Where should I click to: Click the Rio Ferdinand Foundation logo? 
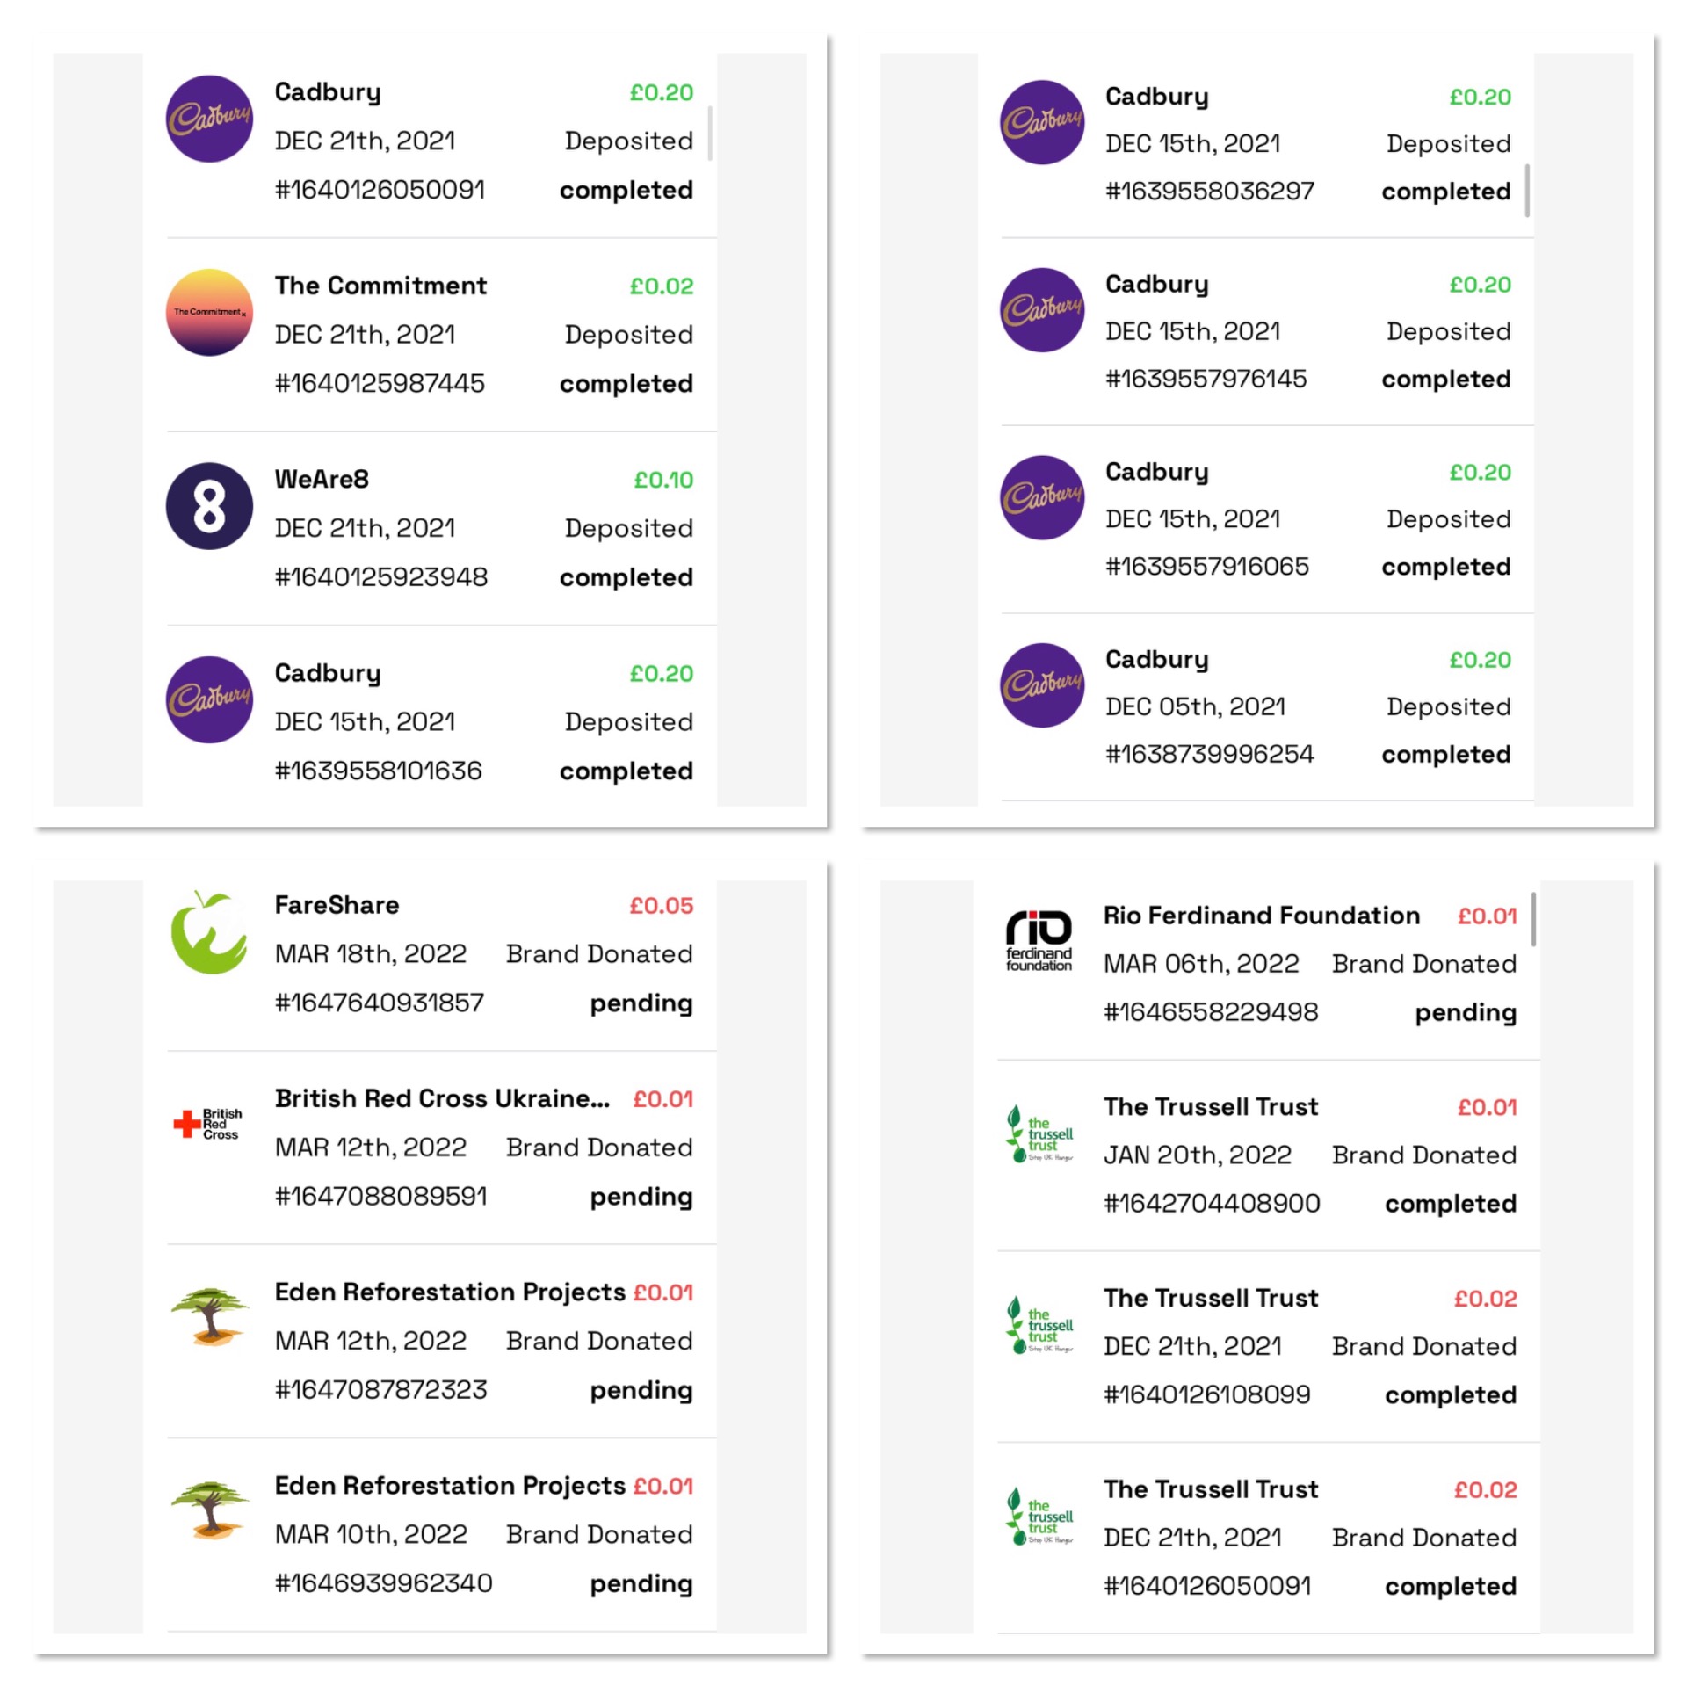pos(1039,940)
